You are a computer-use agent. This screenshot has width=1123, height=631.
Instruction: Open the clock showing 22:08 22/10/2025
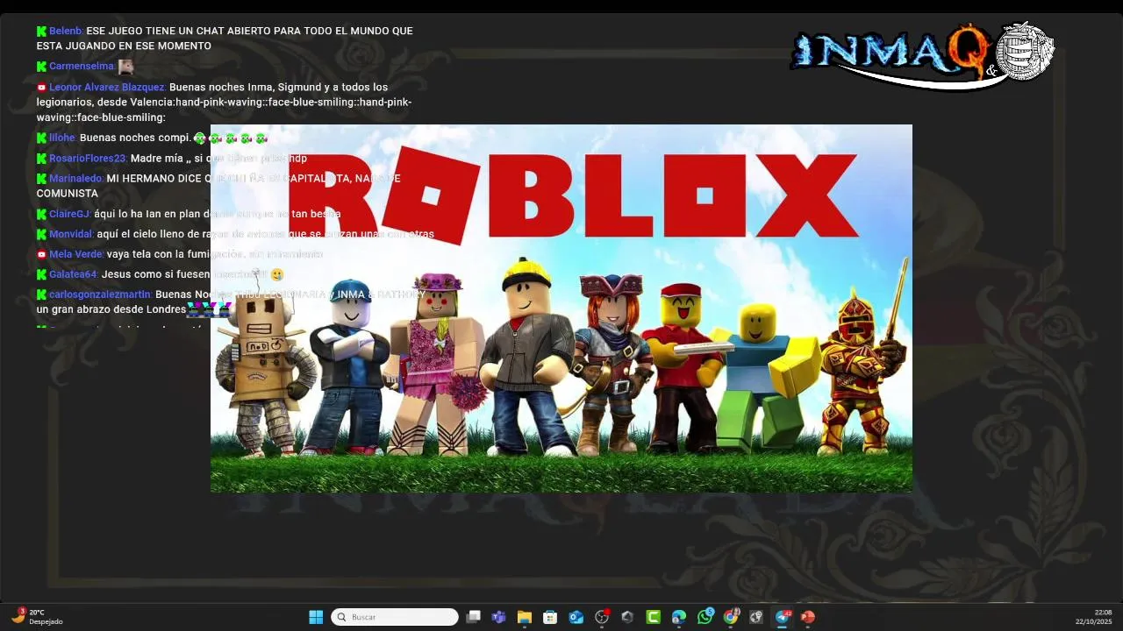(1093, 617)
